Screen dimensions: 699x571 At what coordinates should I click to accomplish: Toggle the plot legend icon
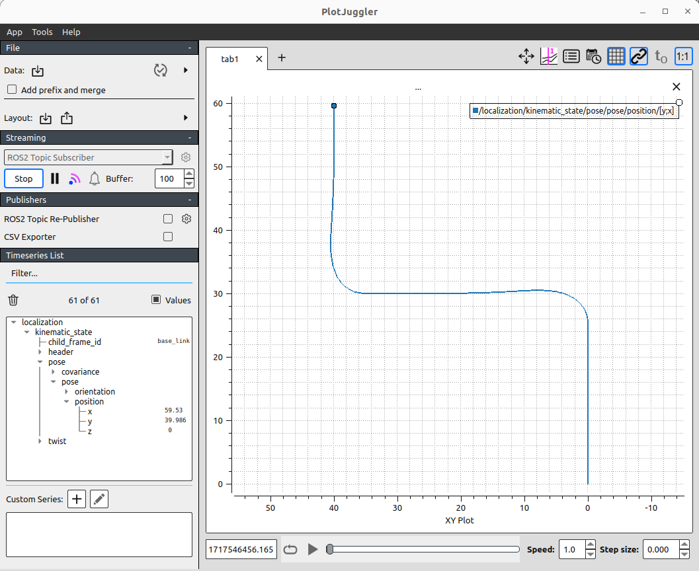click(x=571, y=57)
